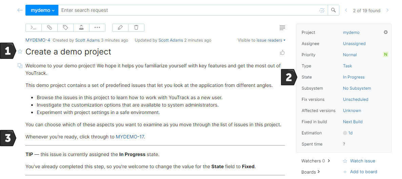
Task: Edit issue with the pencil icon
Action: click(120, 28)
